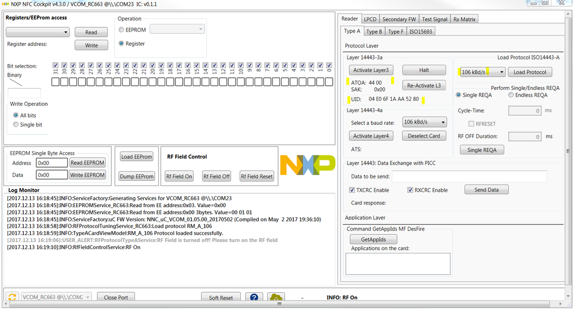Click the Load Protocol button
This screenshot has width=573, height=309.
click(530, 72)
